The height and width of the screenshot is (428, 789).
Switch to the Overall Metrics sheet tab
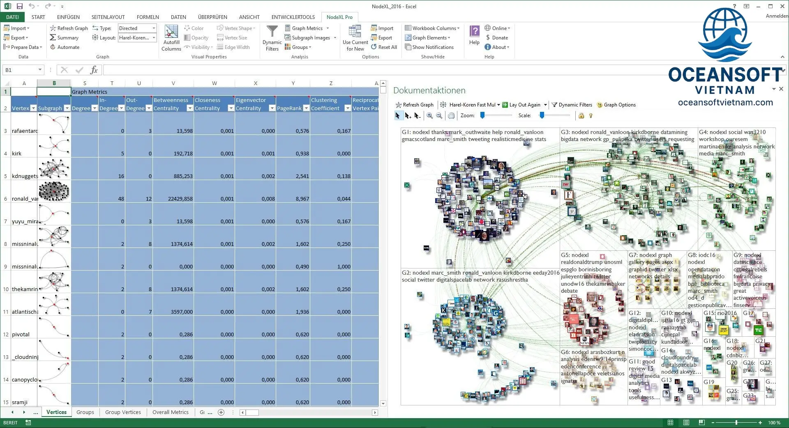[170, 412]
